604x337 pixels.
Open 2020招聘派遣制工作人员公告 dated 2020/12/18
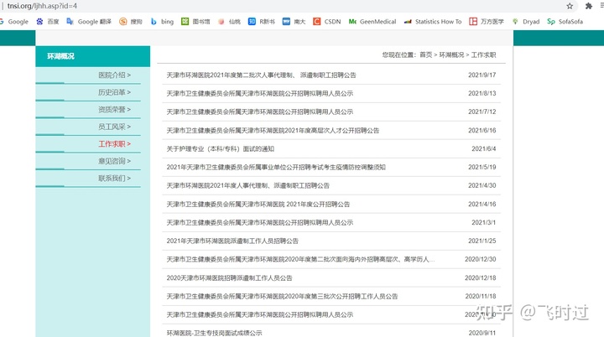tap(229, 278)
